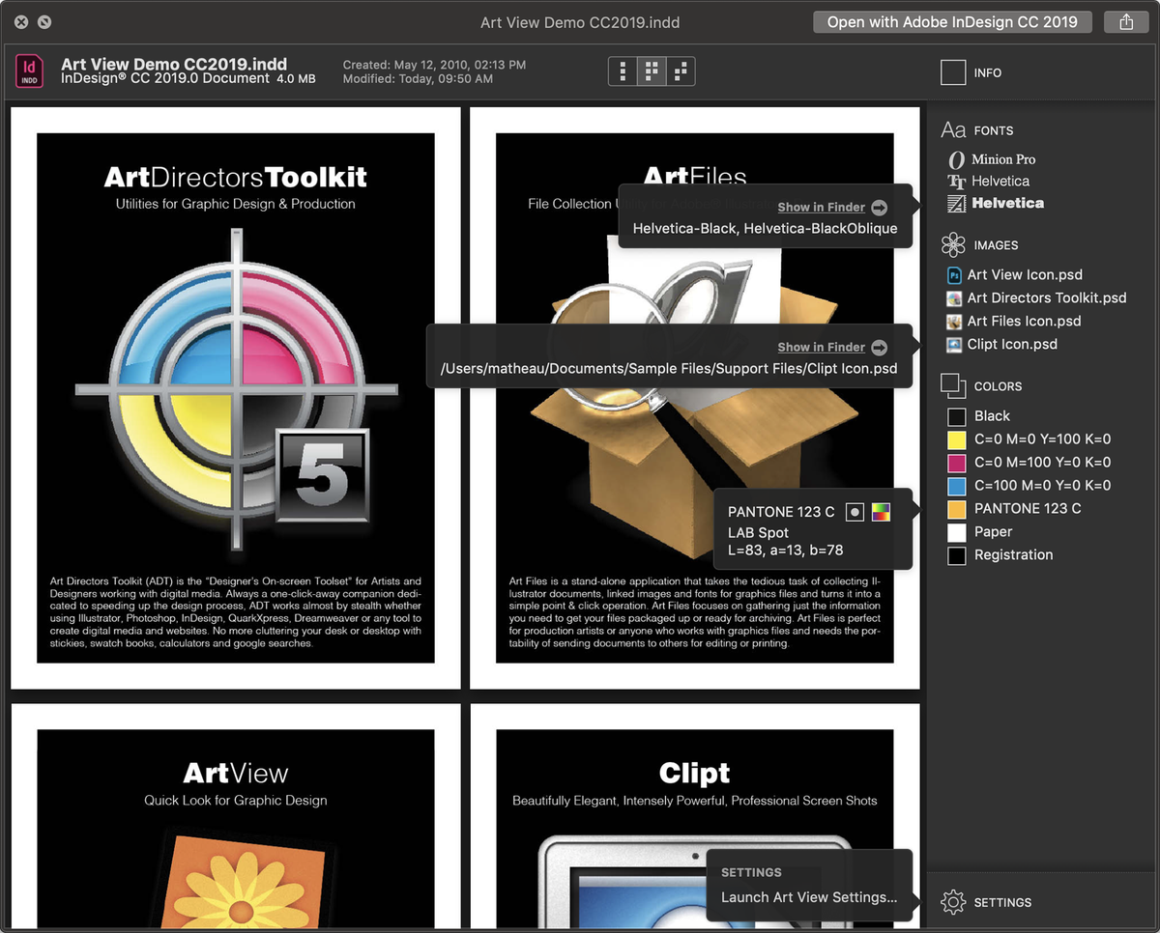Click the swatch-pair icon beside COLORS heading

click(953, 385)
